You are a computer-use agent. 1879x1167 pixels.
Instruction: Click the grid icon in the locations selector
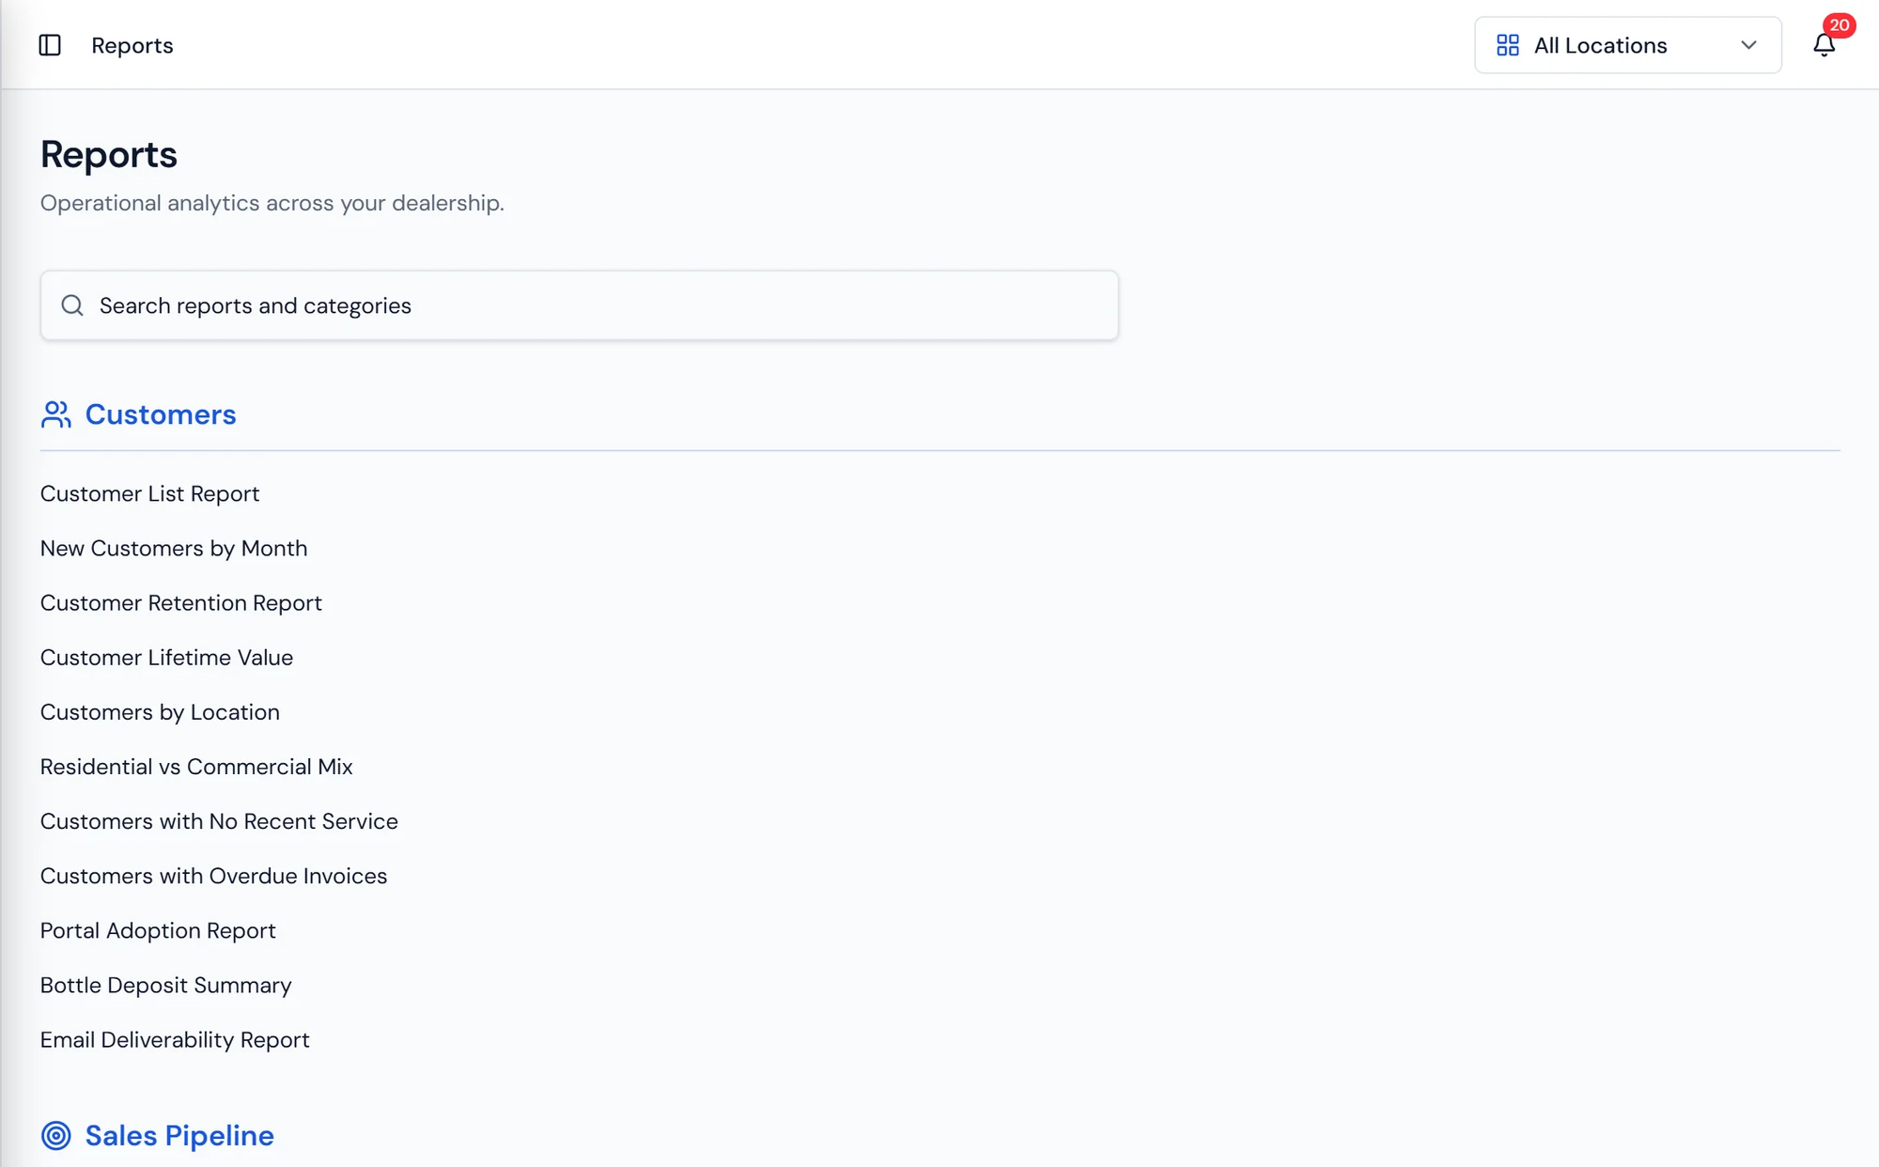pos(1508,45)
